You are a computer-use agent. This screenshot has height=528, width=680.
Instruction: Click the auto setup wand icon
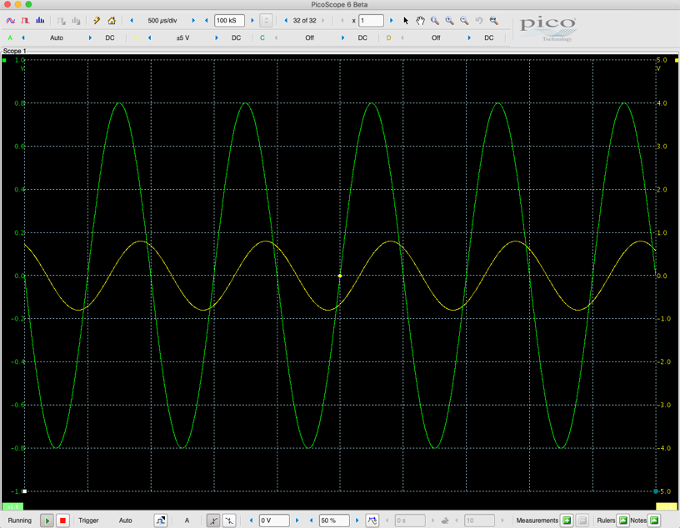(x=97, y=20)
